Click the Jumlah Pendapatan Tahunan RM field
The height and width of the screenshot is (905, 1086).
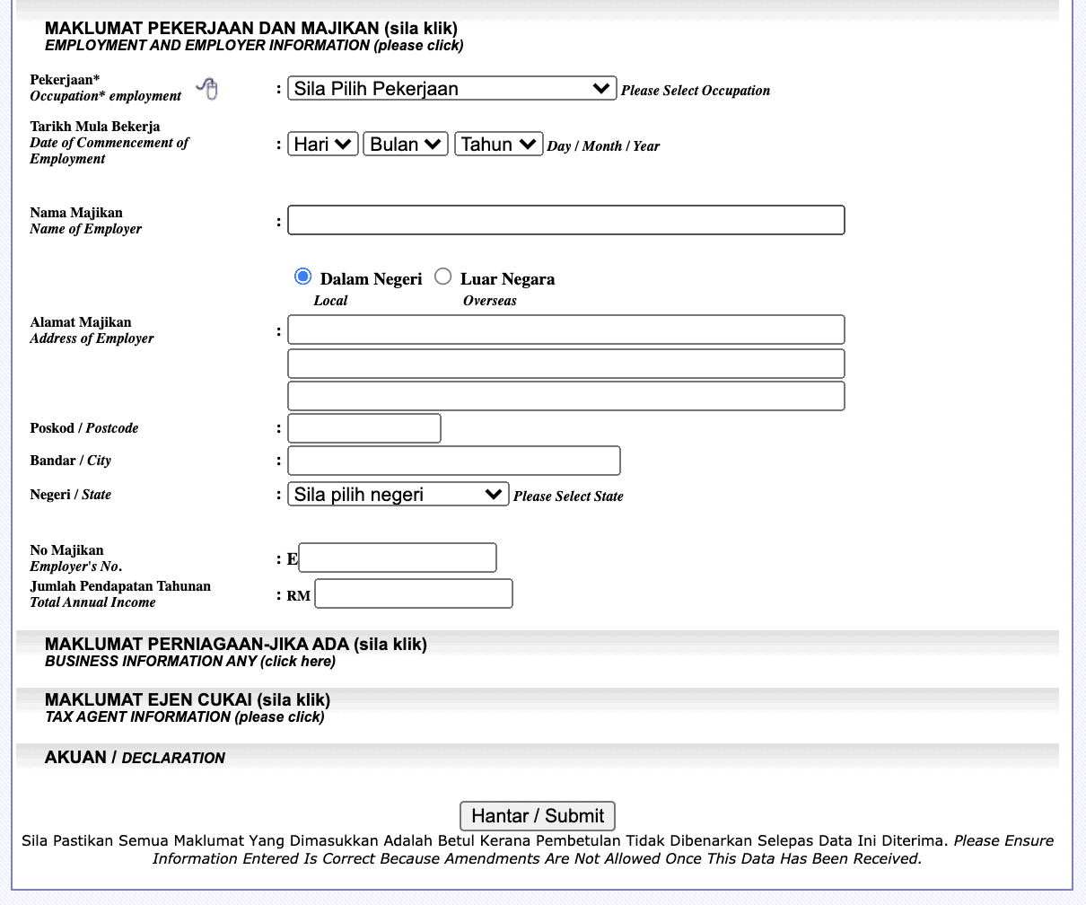pos(414,593)
